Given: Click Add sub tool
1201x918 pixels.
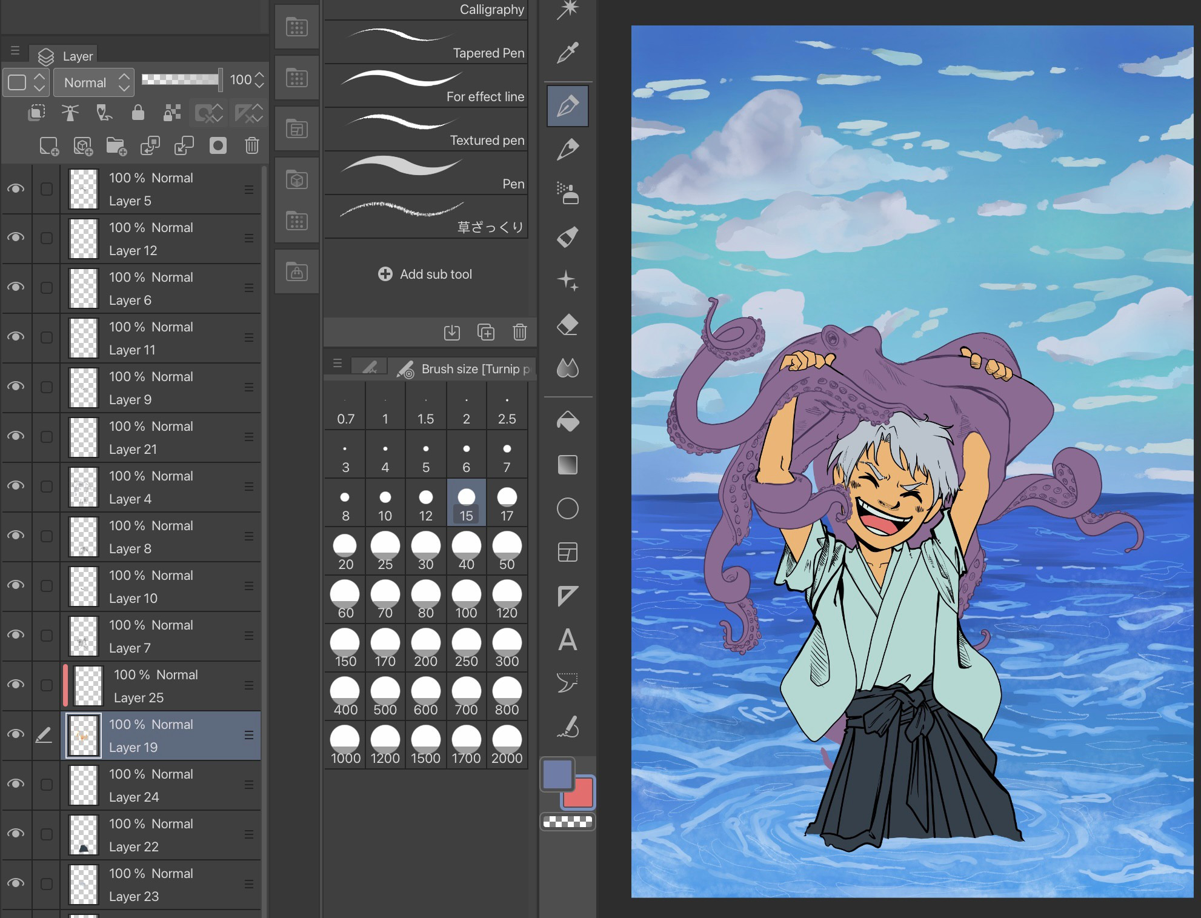Looking at the screenshot, I should [425, 274].
